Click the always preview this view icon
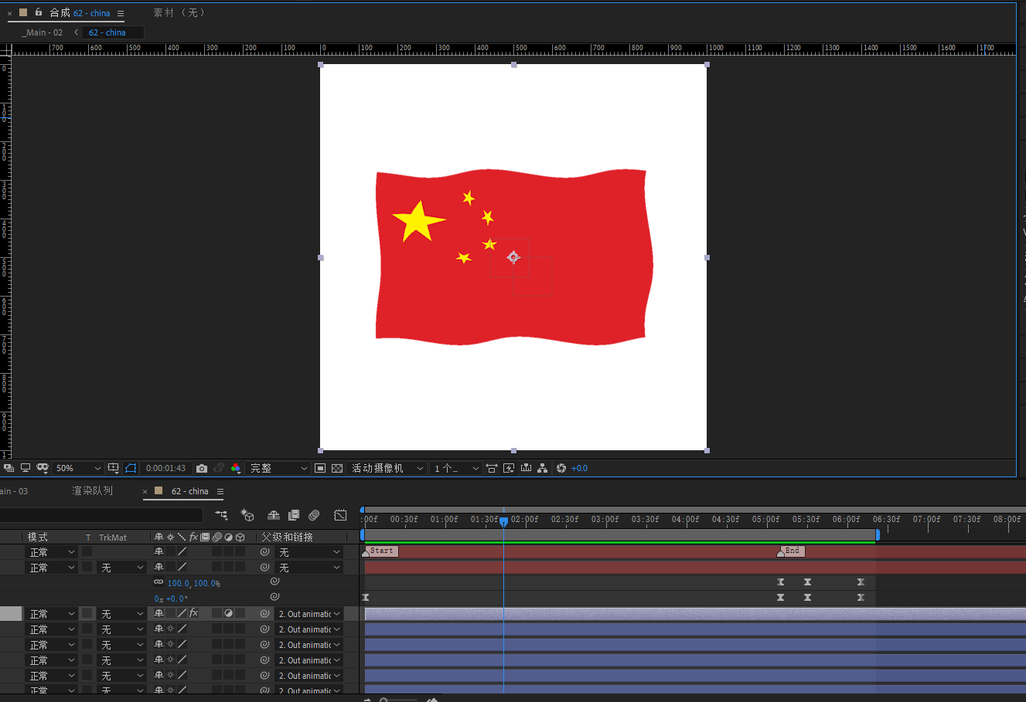The image size is (1026, 702). [x=9, y=468]
